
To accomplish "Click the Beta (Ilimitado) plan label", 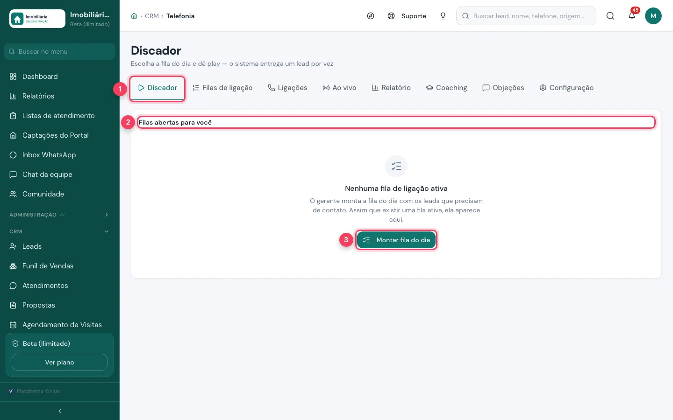I will click(46, 343).
